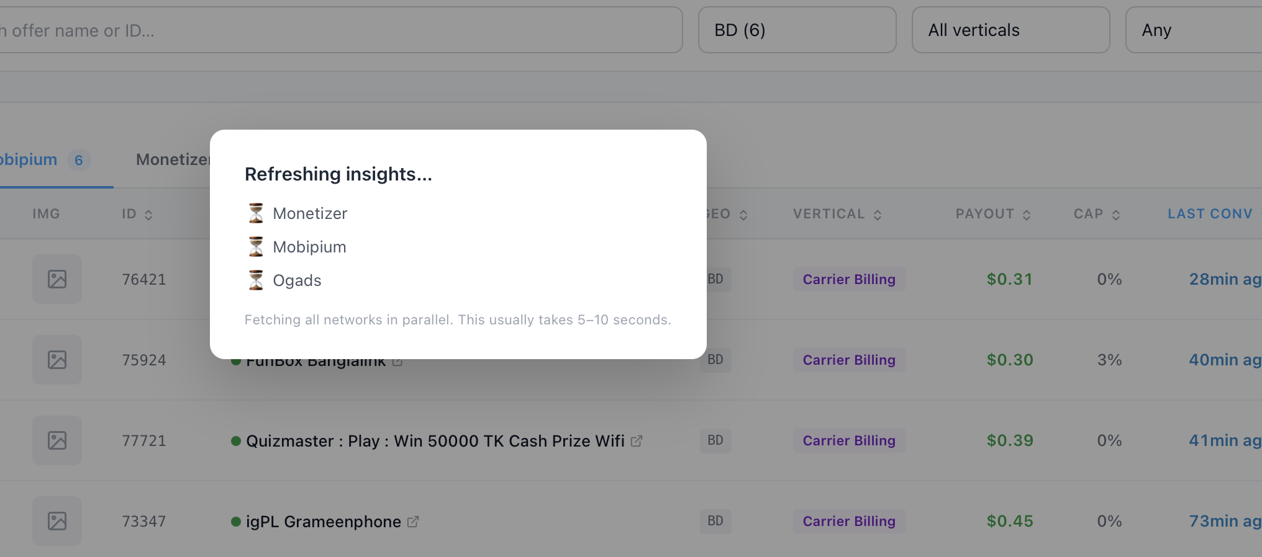
Task: Open external link icon beside Quizmaster offer
Action: tap(637, 441)
